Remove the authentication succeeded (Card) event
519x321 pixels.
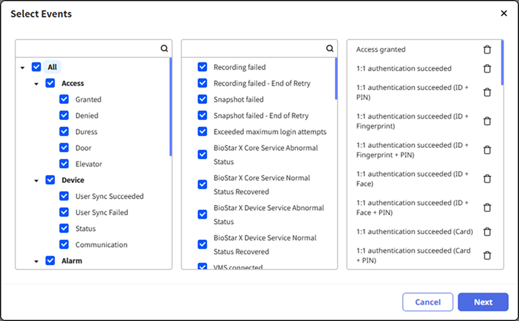click(487, 232)
